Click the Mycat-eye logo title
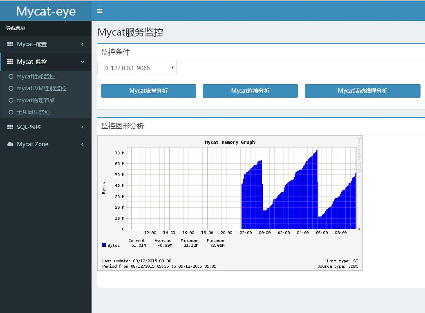This screenshot has height=313, width=425. tap(46, 11)
